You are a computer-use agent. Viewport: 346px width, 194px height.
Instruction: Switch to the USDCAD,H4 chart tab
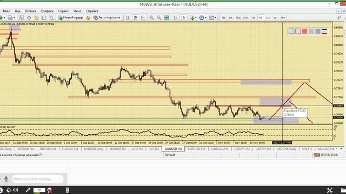pos(219,149)
